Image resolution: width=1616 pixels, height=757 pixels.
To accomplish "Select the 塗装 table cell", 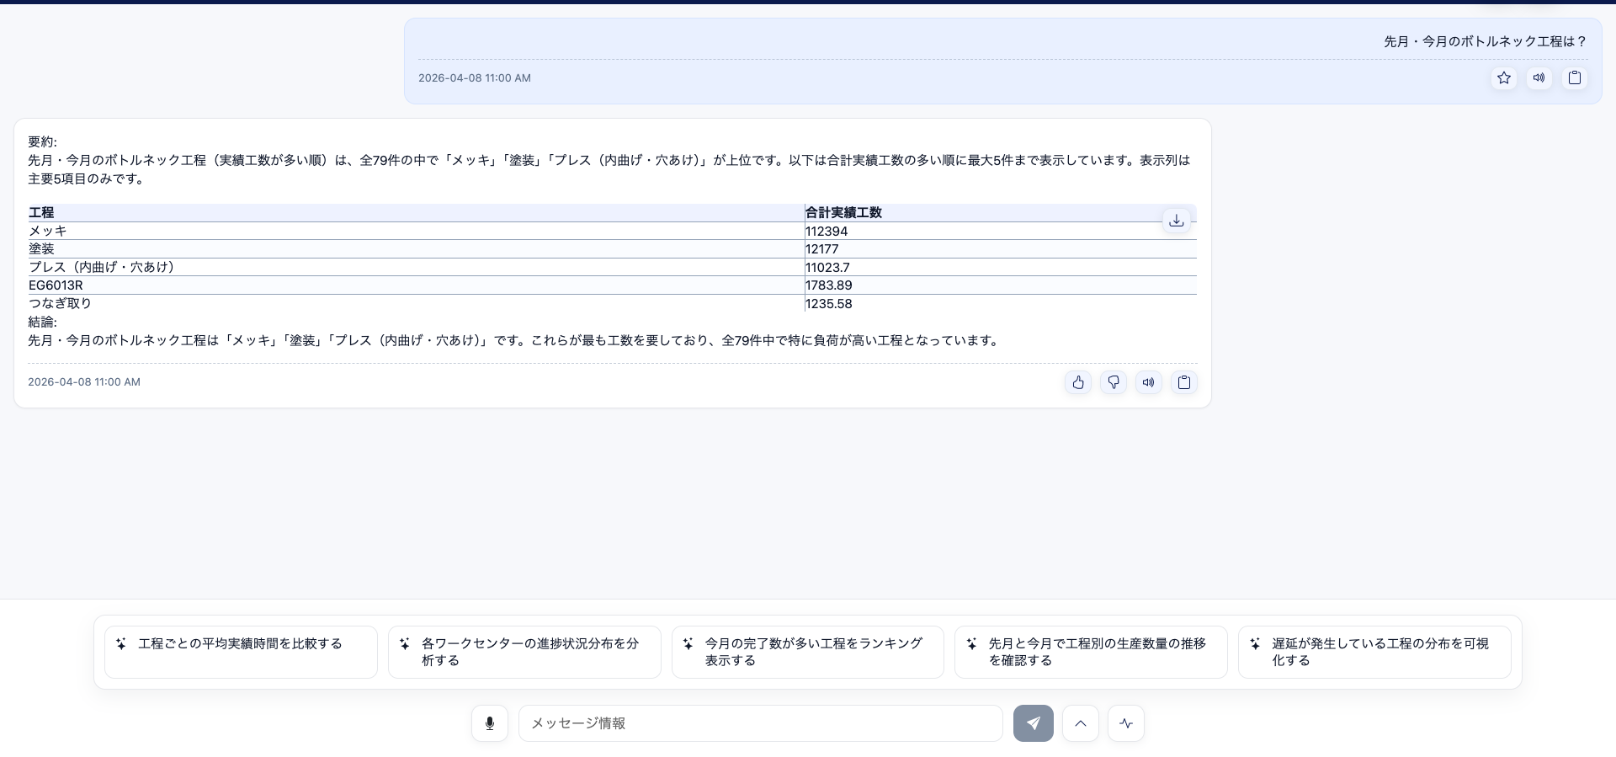I will [416, 249].
